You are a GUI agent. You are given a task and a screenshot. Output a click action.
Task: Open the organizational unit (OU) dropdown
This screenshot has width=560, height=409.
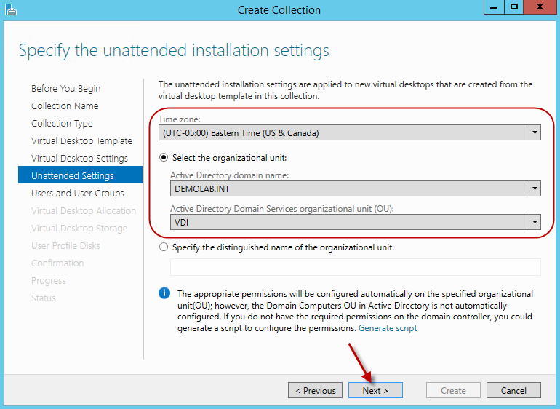(535, 222)
